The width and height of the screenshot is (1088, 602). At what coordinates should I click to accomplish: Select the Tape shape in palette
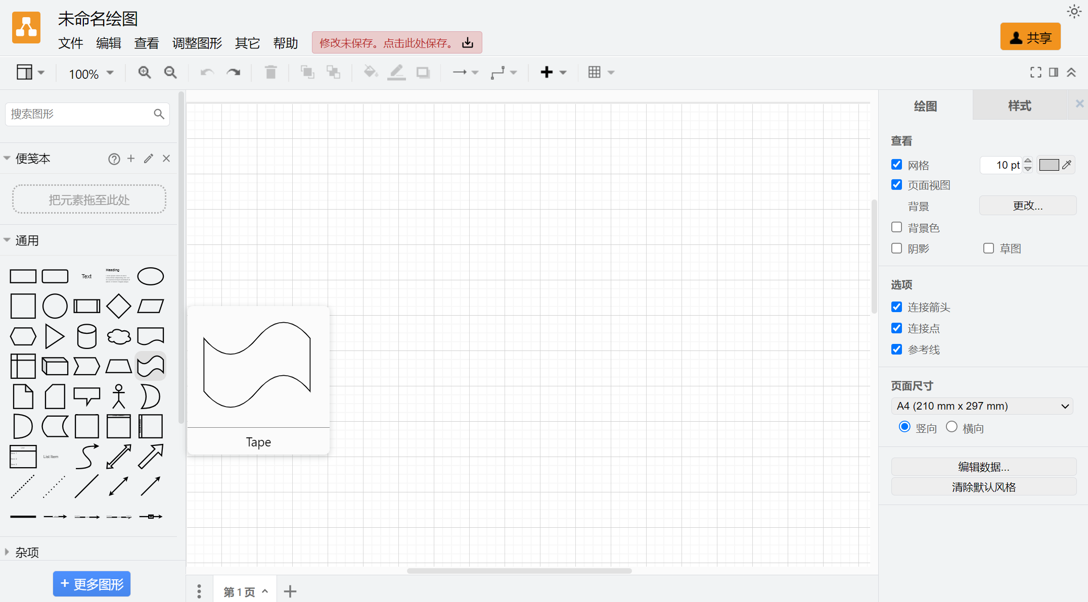[151, 366]
